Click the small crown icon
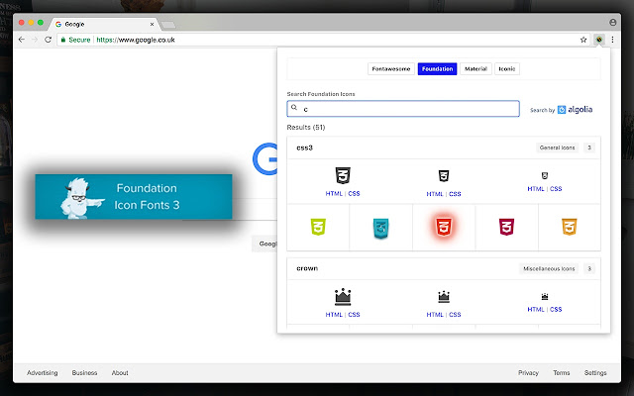This screenshot has width=634, height=396. [x=545, y=297]
